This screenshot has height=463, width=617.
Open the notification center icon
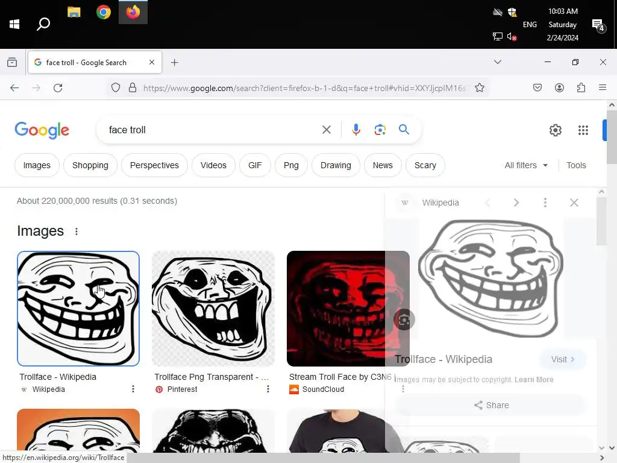(598, 25)
